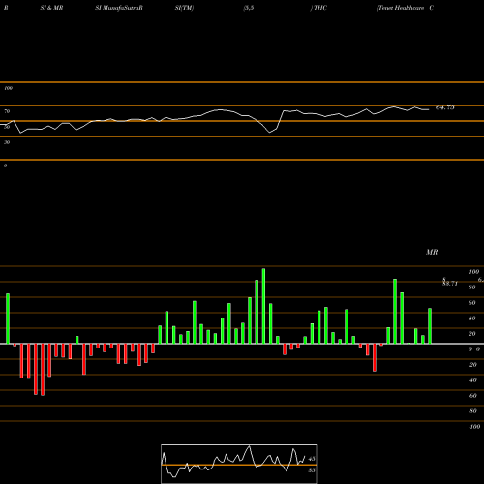Click the '-100' label on the MR axis
Viewport: 484px width, 484px height.
point(474,427)
